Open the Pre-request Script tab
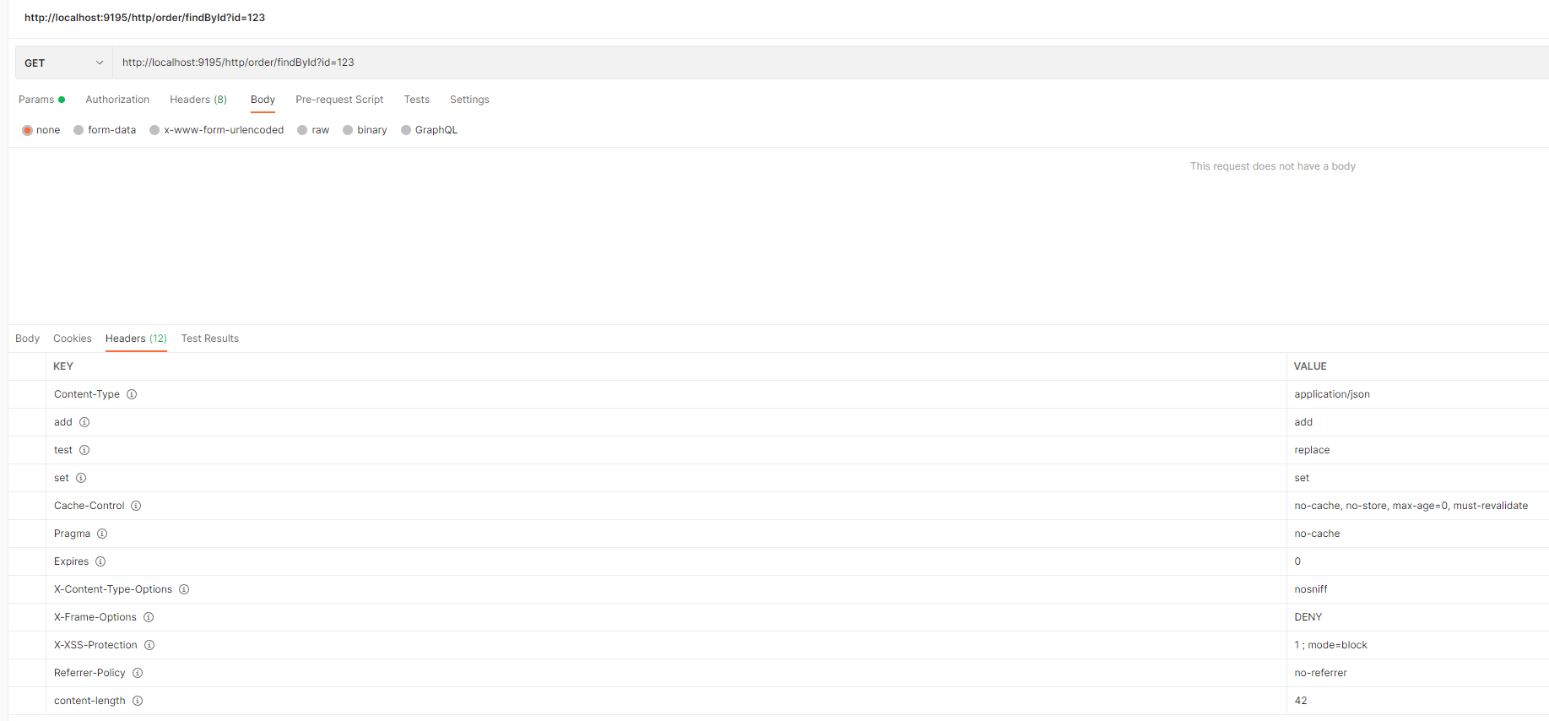 [x=339, y=100]
